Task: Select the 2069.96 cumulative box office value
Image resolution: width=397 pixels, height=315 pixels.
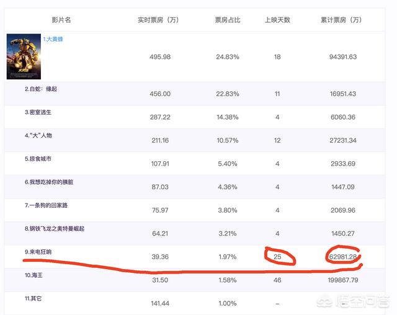Action: tap(343, 210)
